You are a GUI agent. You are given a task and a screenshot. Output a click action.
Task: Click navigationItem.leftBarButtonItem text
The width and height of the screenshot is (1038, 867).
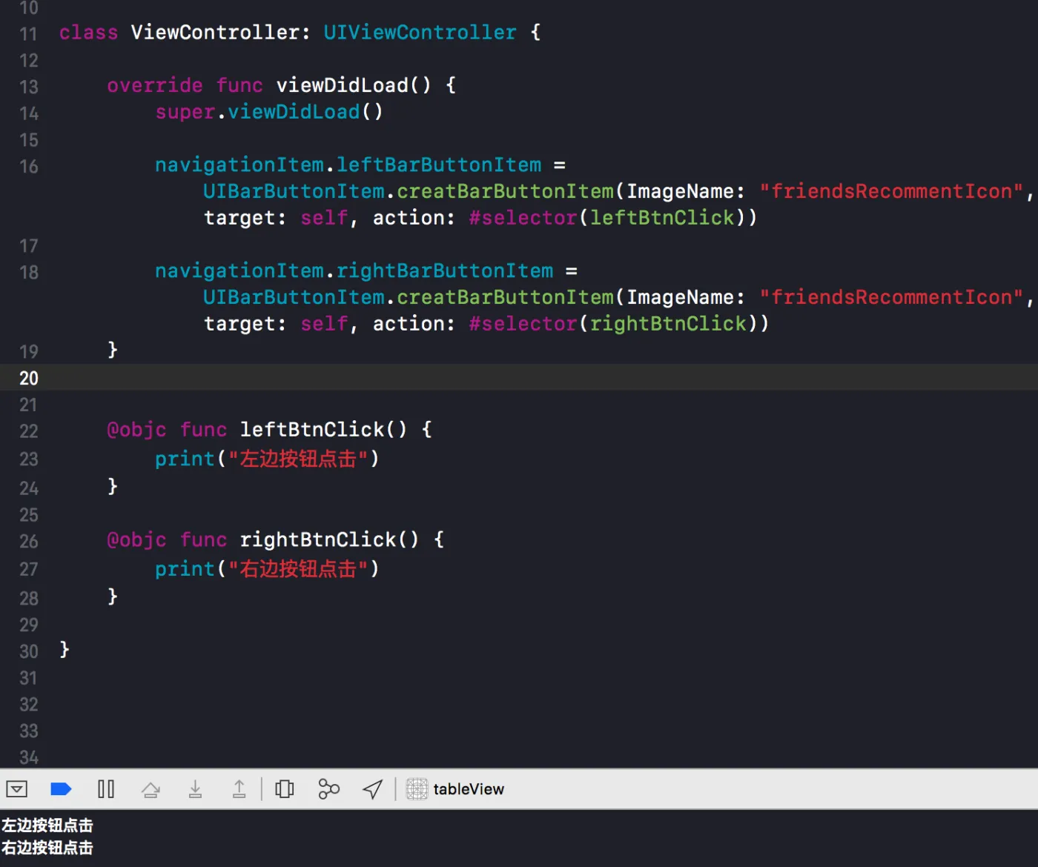pyautogui.click(x=348, y=165)
